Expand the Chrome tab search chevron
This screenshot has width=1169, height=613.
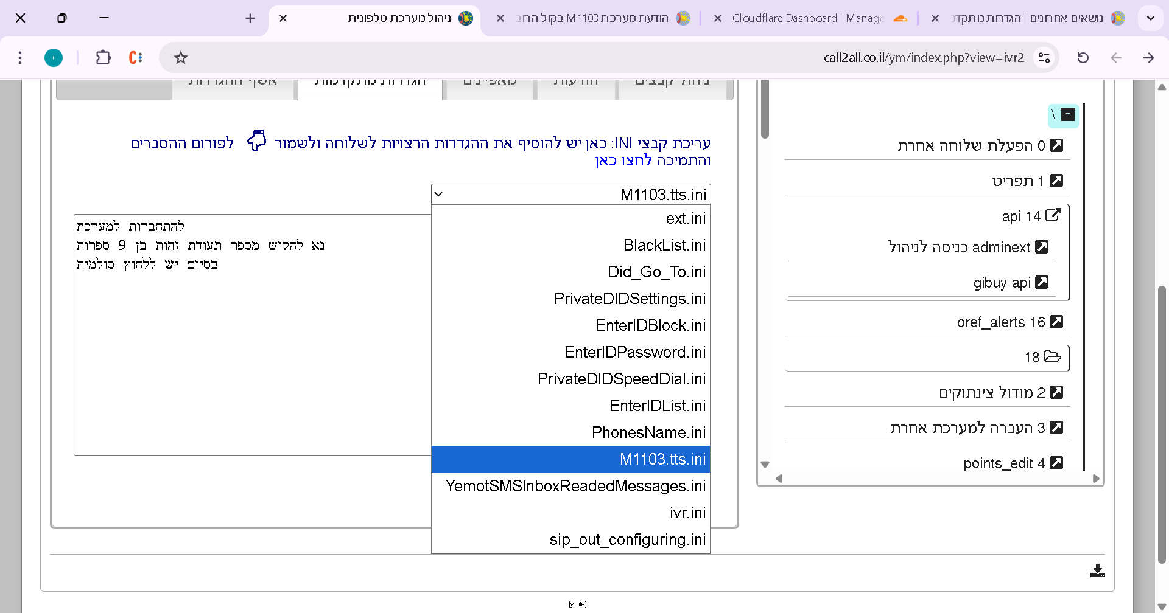(x=1150, y=18)
